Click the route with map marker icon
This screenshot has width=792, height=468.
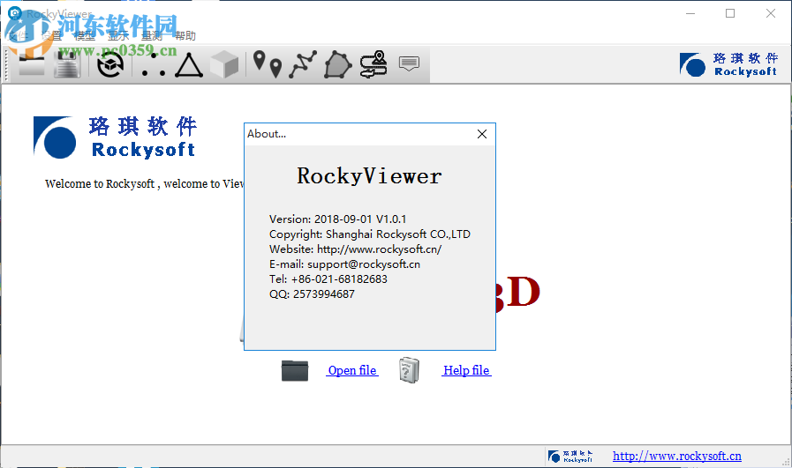pos(373,64)
